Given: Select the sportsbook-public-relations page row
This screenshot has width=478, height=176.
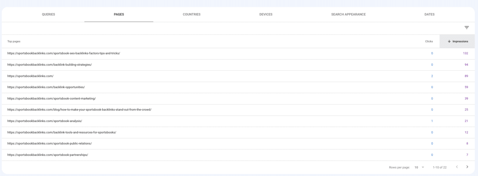Looking at the screenshot, I should (x=238, y=144).
